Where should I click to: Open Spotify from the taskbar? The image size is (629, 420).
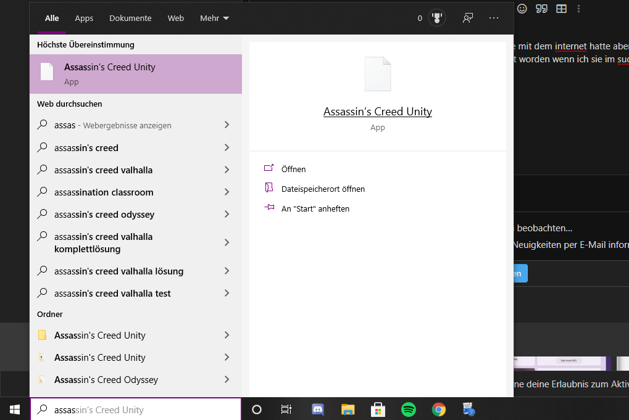(x=409, y=409)
